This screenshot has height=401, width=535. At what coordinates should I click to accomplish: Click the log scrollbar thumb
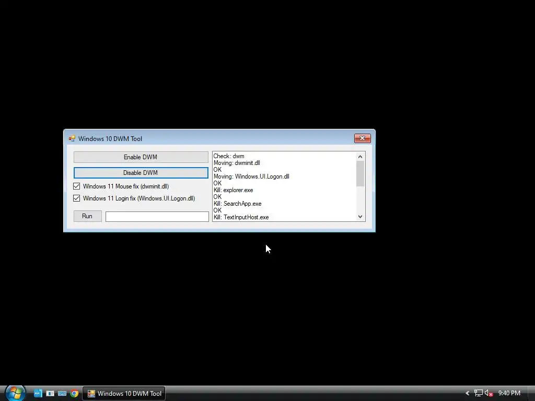tap(360, 173)
